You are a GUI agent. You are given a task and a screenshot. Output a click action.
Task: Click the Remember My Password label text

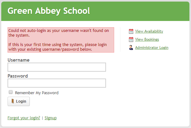37,93
